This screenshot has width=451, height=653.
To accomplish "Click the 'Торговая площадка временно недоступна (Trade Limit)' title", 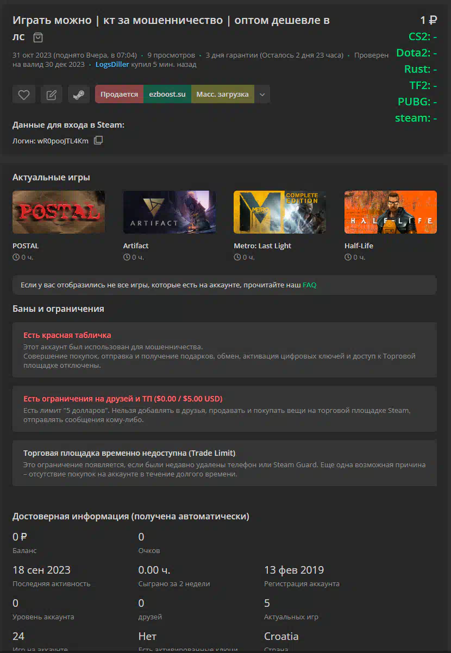I will click(129, 453).
